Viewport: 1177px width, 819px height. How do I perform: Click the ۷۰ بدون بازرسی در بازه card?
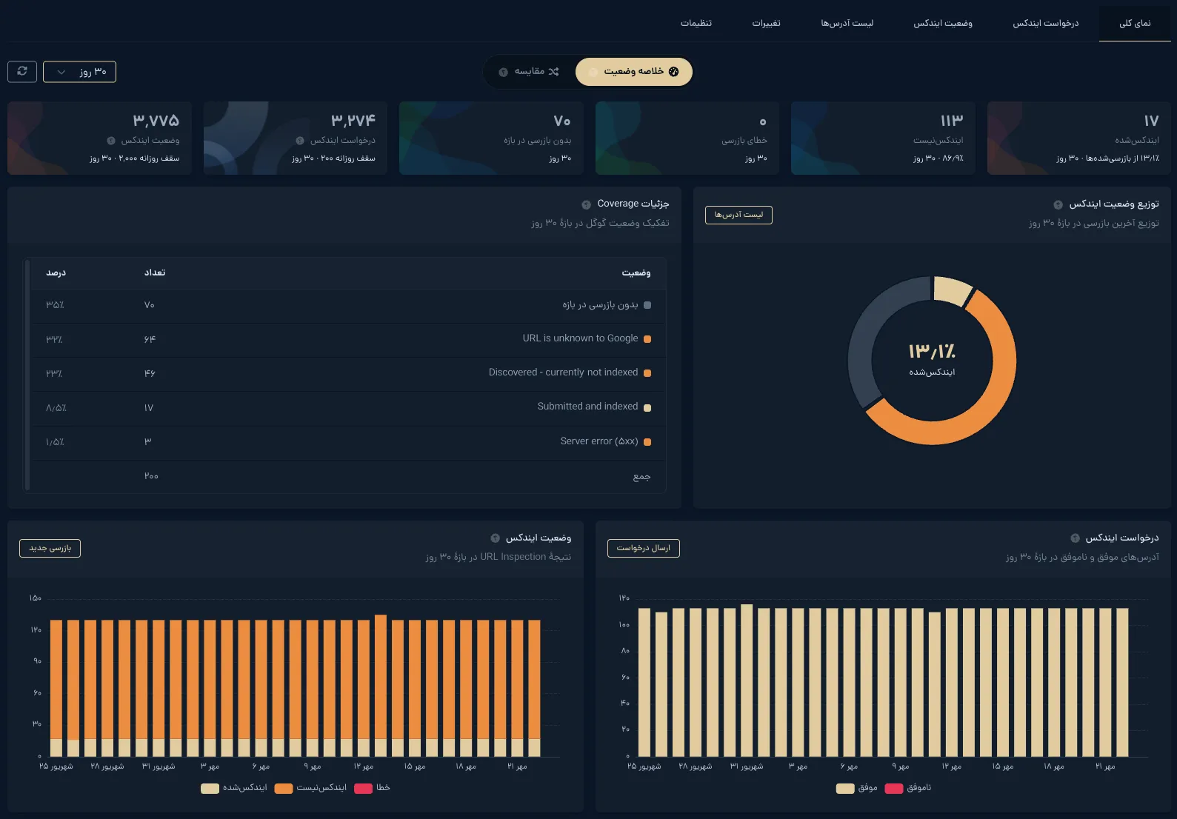(x=491, y=138)
